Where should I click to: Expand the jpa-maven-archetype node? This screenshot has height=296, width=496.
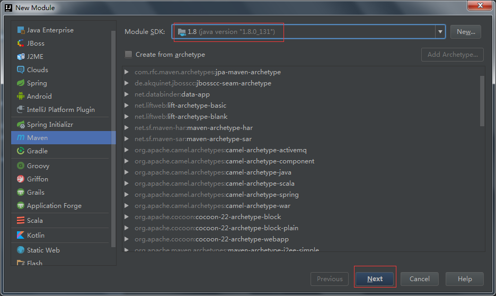click(x=127, y=72)
